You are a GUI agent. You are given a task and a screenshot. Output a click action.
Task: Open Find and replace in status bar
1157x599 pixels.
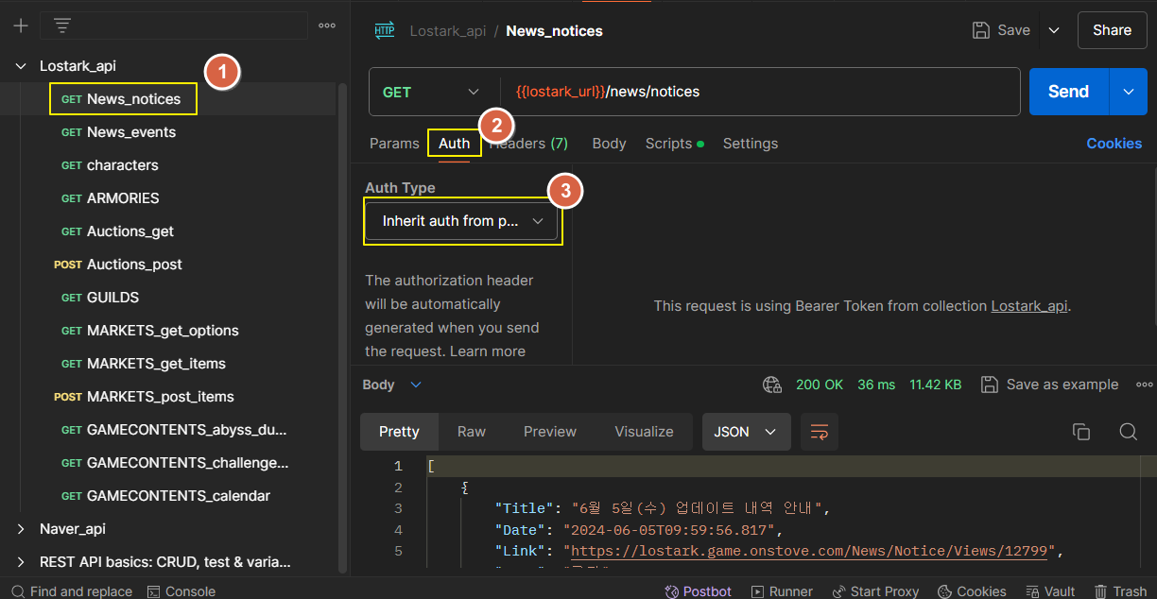point(72,591)
